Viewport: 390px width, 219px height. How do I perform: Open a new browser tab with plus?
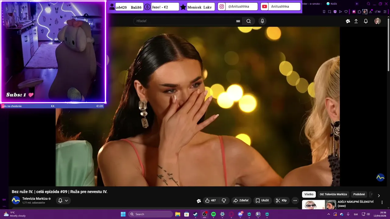pos(357,4)
